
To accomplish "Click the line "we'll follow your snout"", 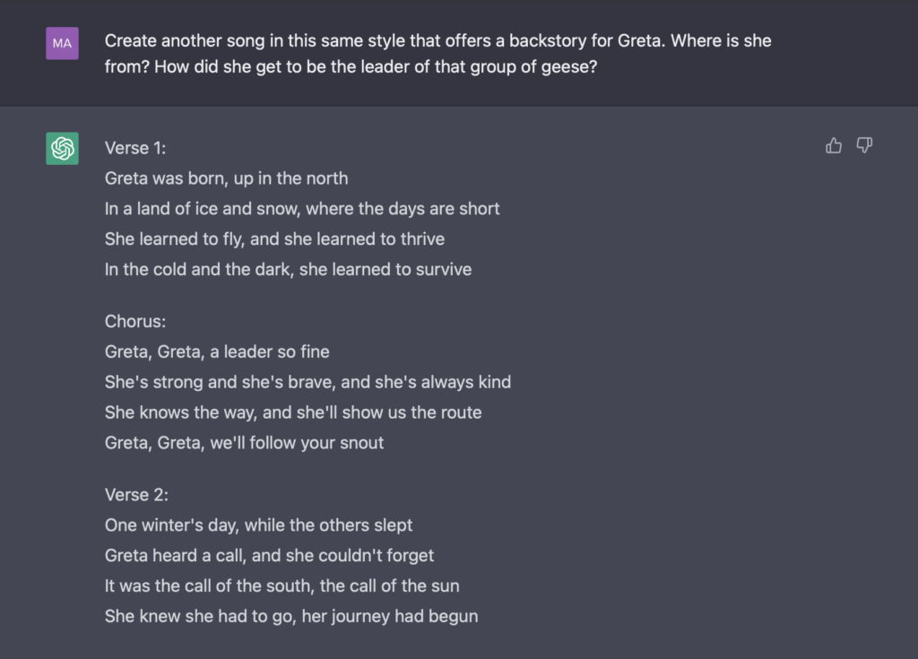I will (244, 442).
